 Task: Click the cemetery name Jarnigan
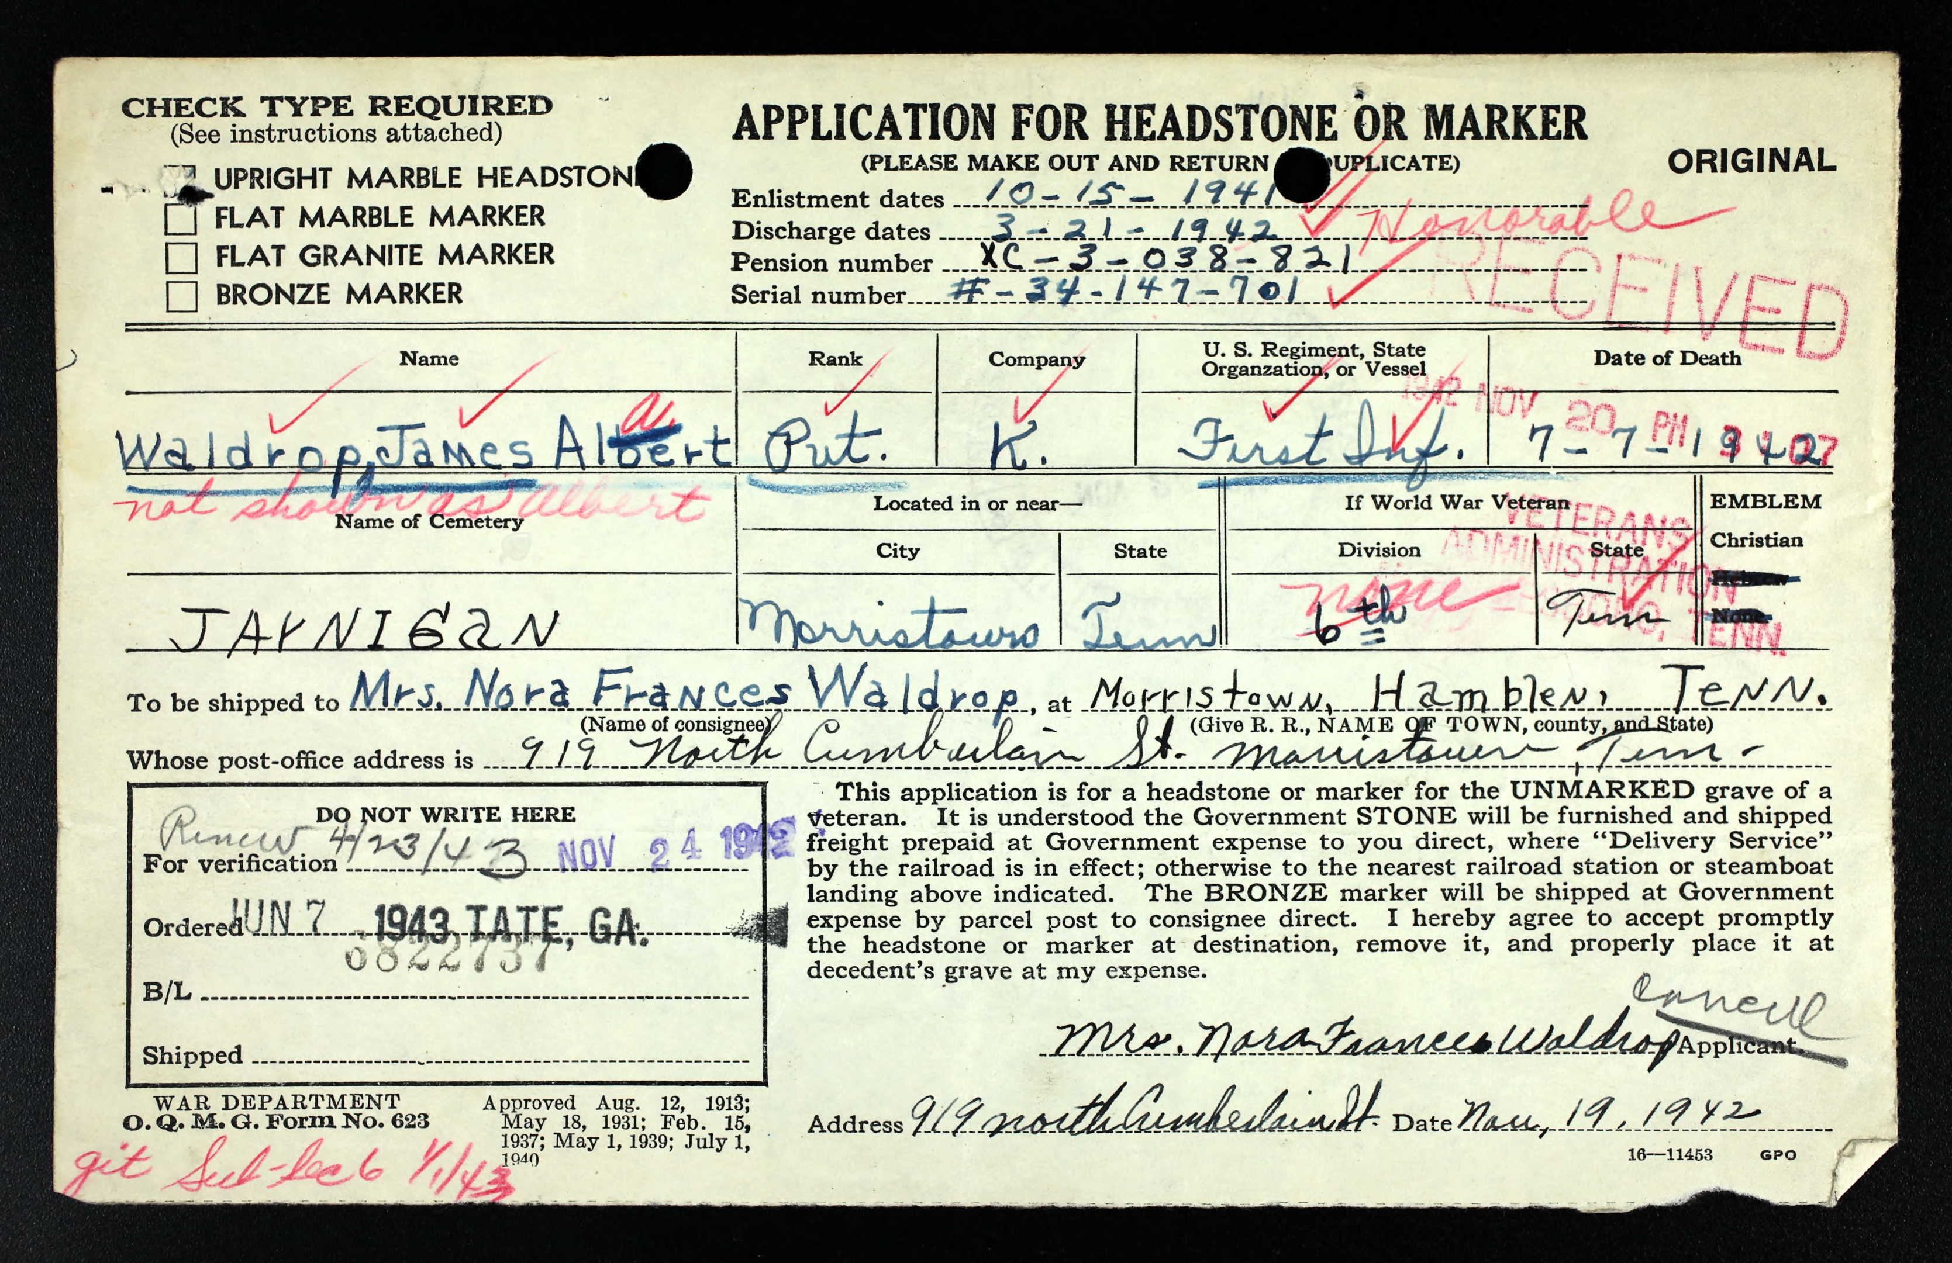click(365, 629)
